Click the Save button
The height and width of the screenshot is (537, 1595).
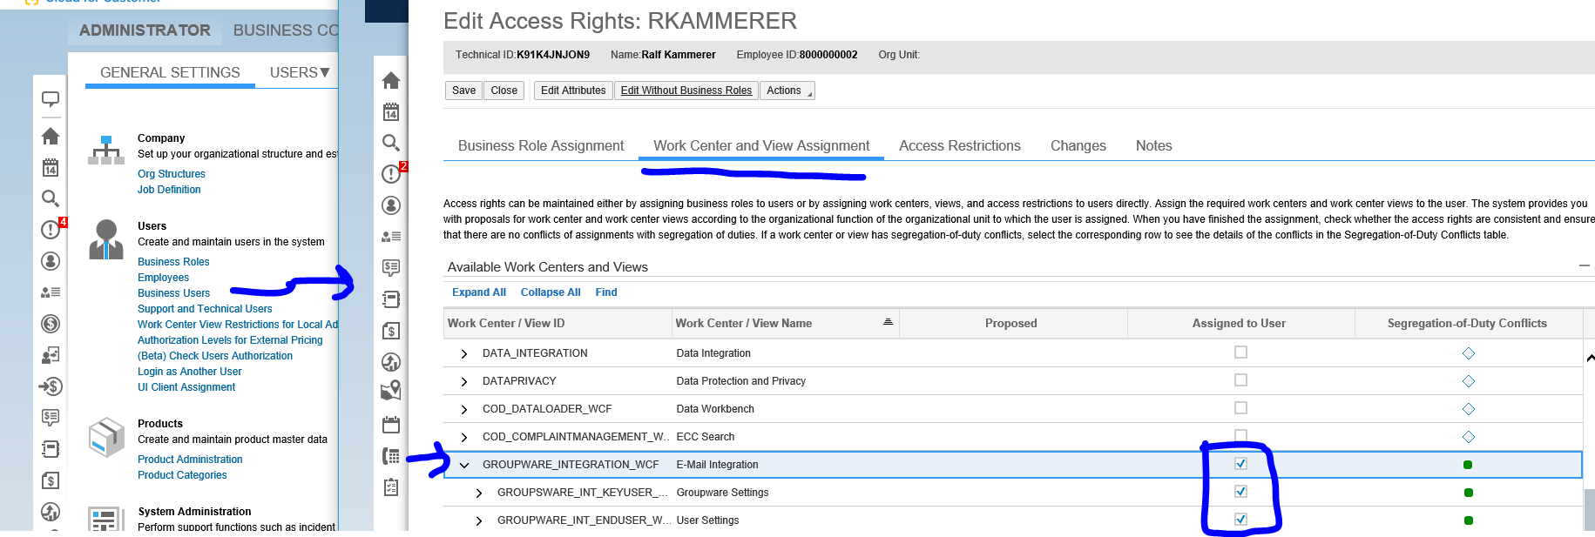coord(463,91)
